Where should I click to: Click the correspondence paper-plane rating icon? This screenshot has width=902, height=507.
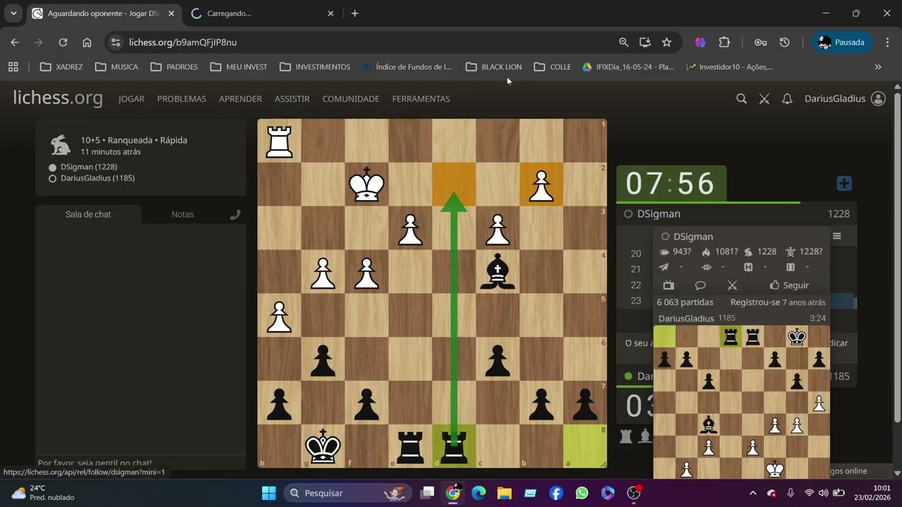(664, 268)
